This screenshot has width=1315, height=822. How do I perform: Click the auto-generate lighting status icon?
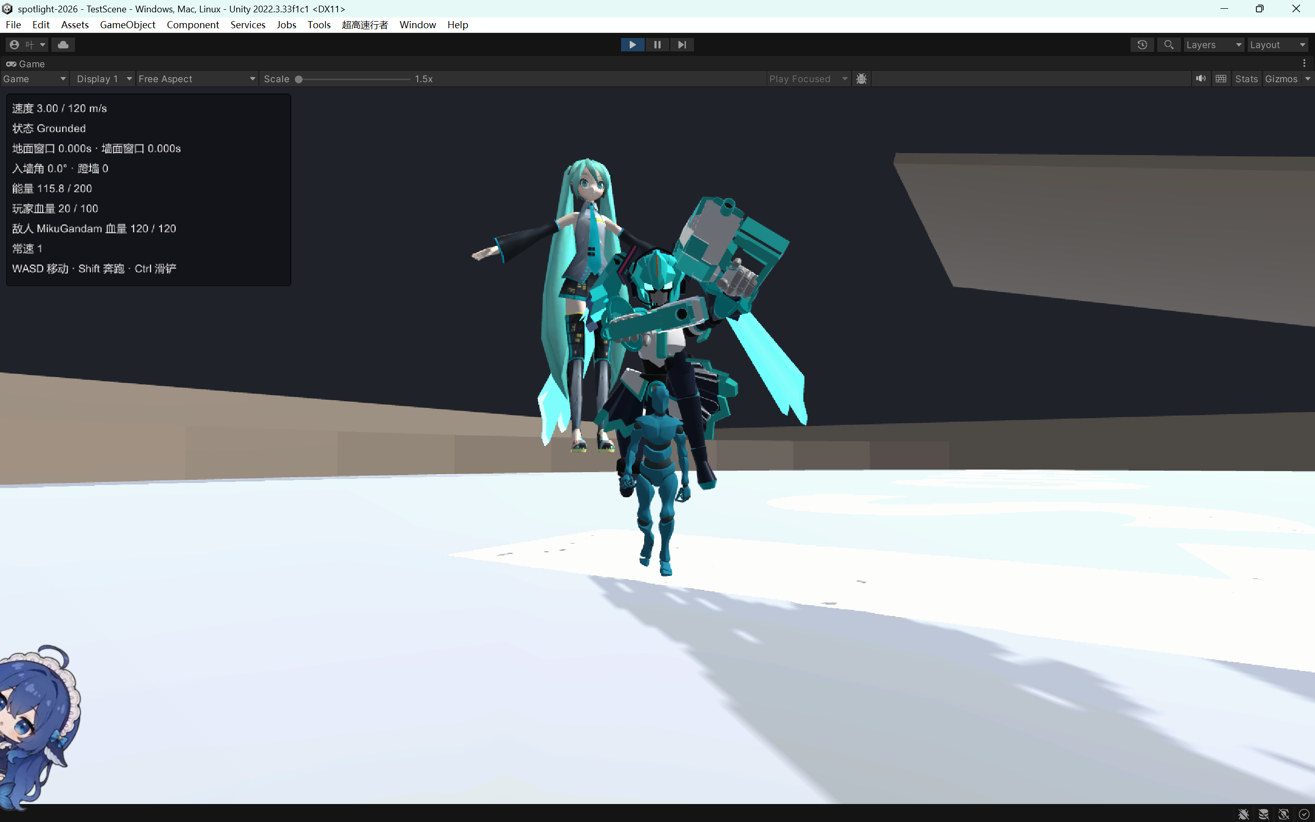1284,814
